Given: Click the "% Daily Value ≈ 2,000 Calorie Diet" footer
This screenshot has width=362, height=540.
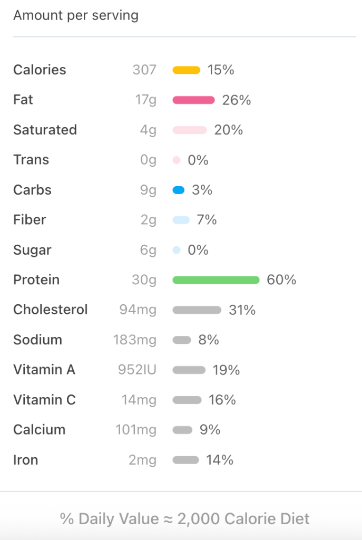Looking at the screenshot, I should pyautogui.click(x=184, y=519).
